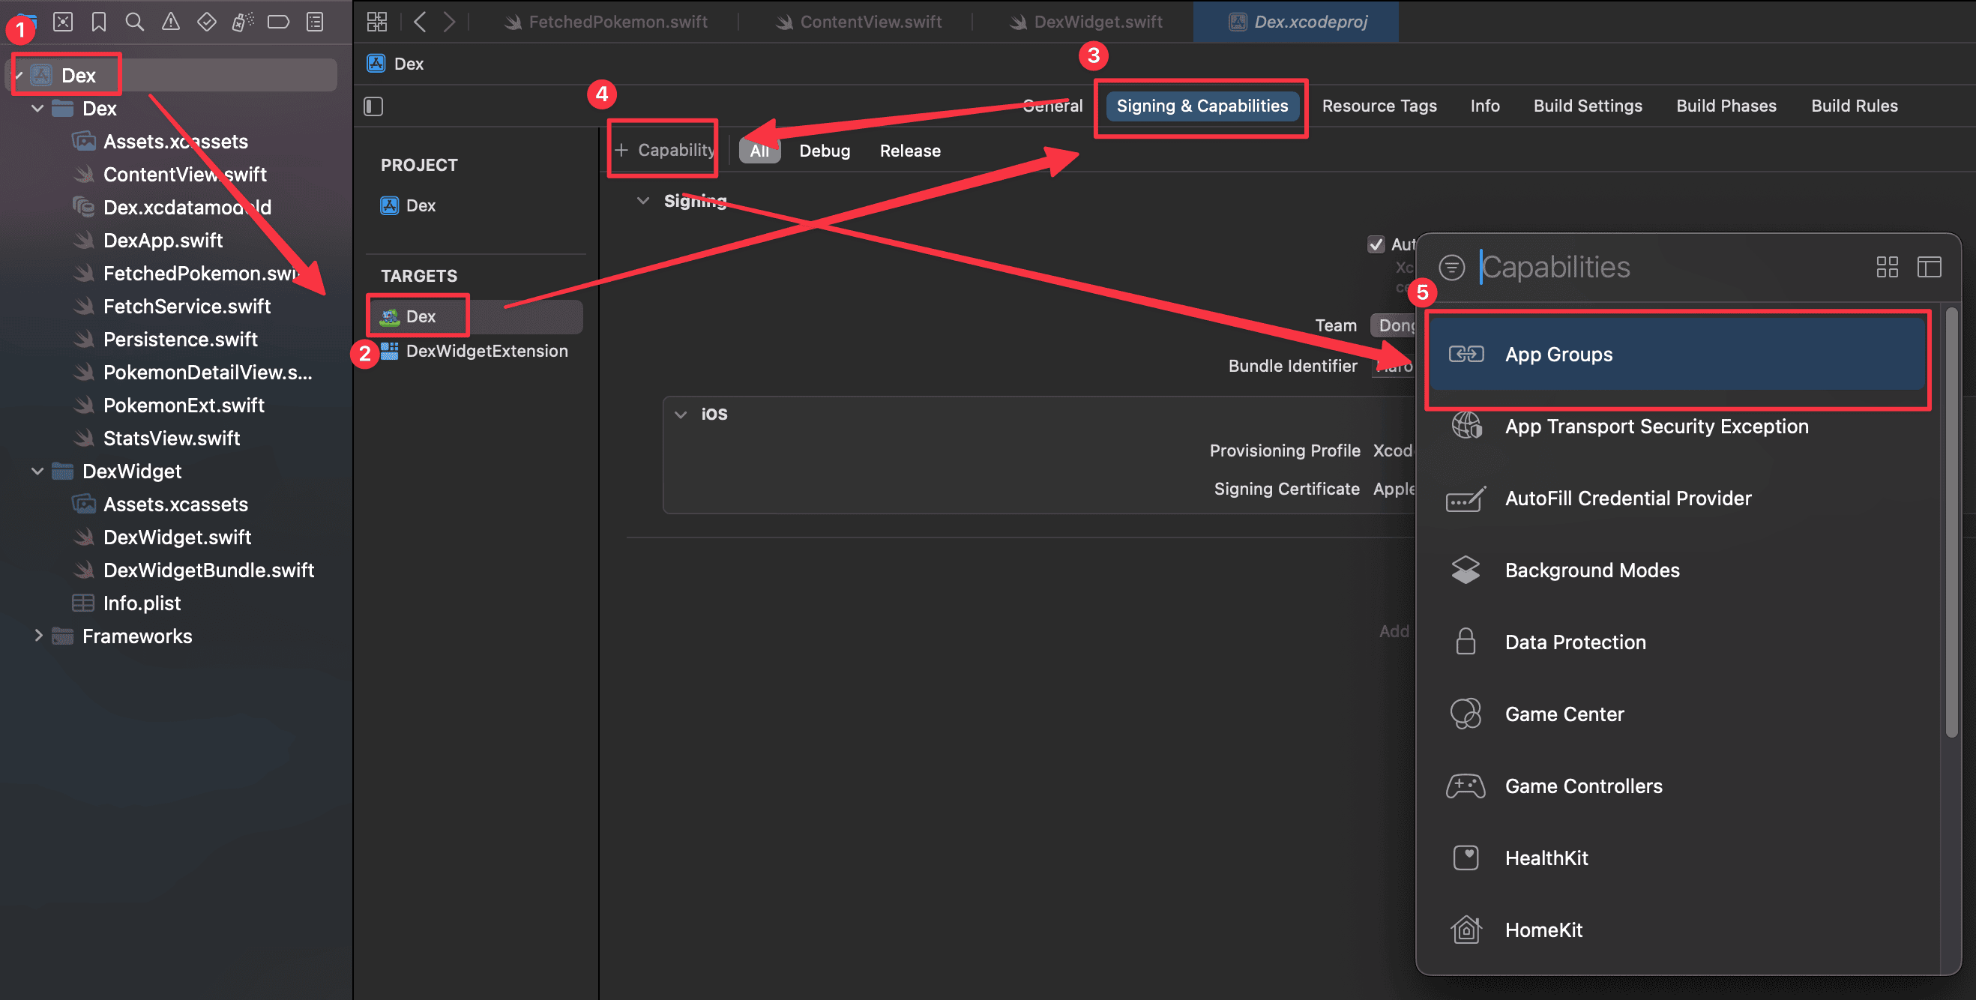Screen dimensions: 1976x1000
Task: Toggle detail pane icon in Capabilities popup
Action: point(1930,267)
